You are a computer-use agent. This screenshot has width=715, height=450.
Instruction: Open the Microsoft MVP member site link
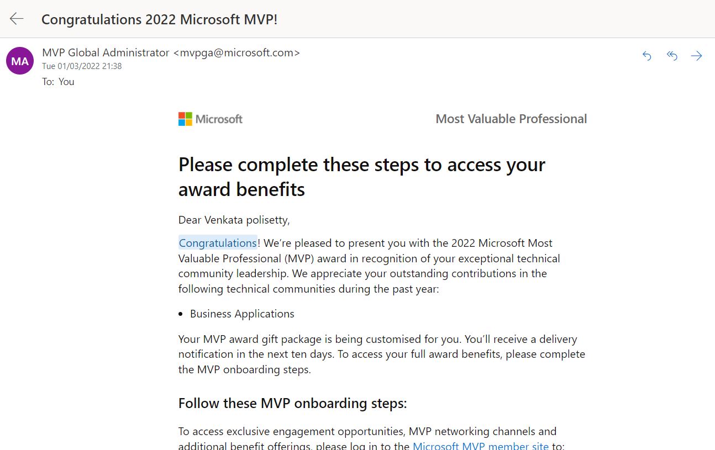pyautogui.click(x=481, y=446)
